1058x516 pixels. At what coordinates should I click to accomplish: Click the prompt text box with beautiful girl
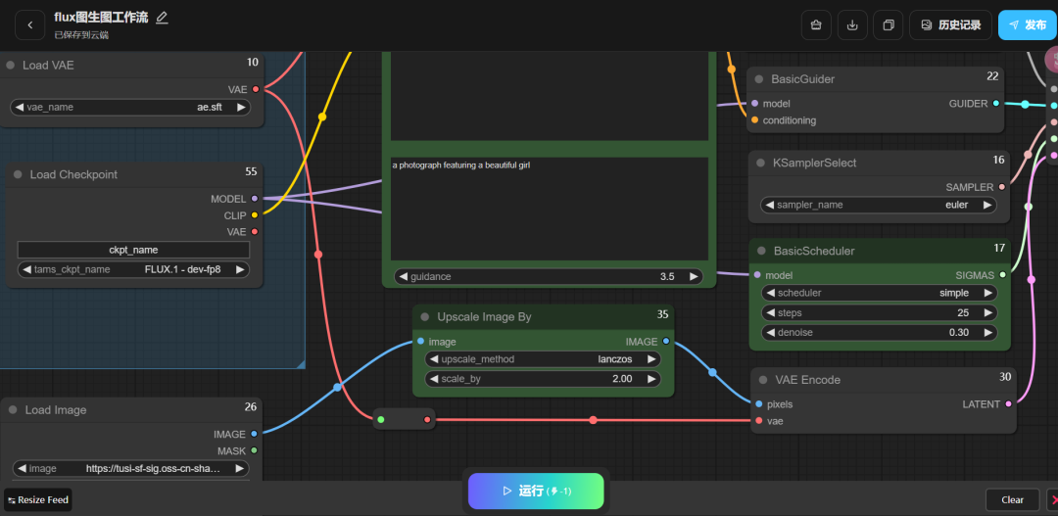coord(549,208)
